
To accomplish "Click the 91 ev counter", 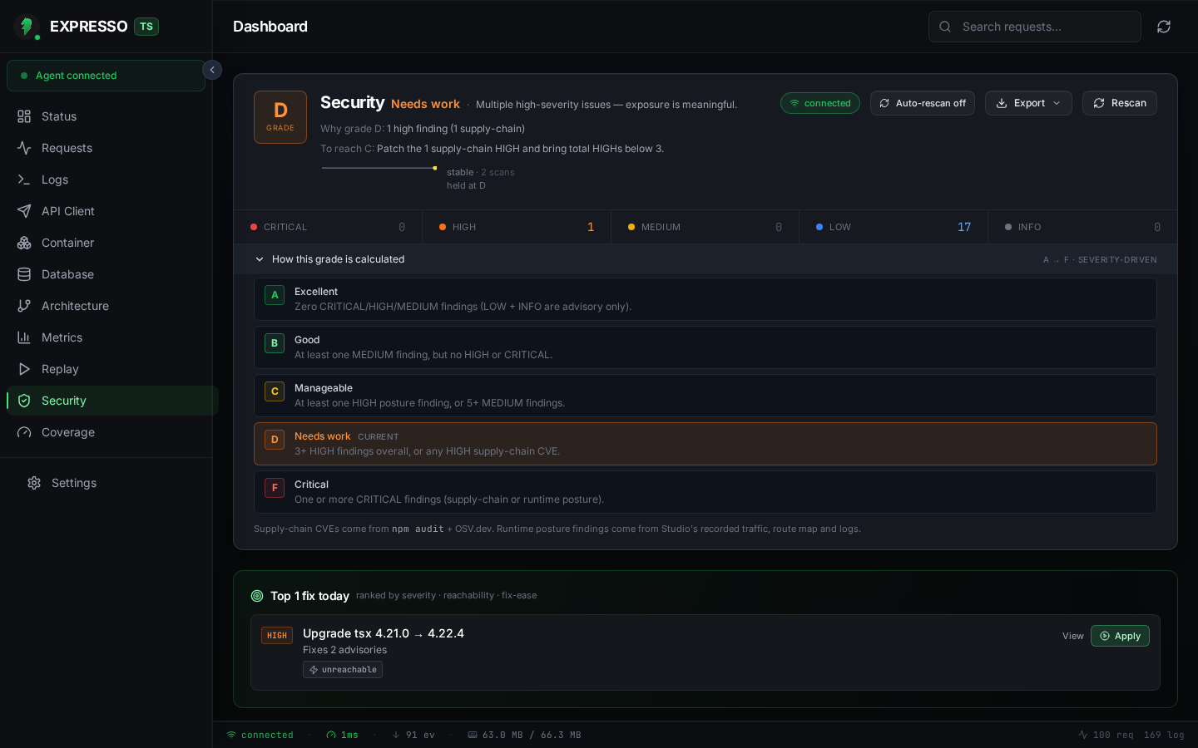I will coord(413,735).
